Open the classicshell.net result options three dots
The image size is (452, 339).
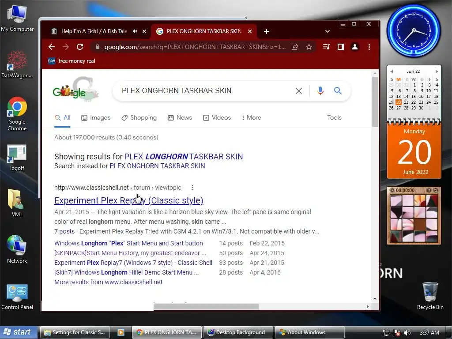pos(192,188)
